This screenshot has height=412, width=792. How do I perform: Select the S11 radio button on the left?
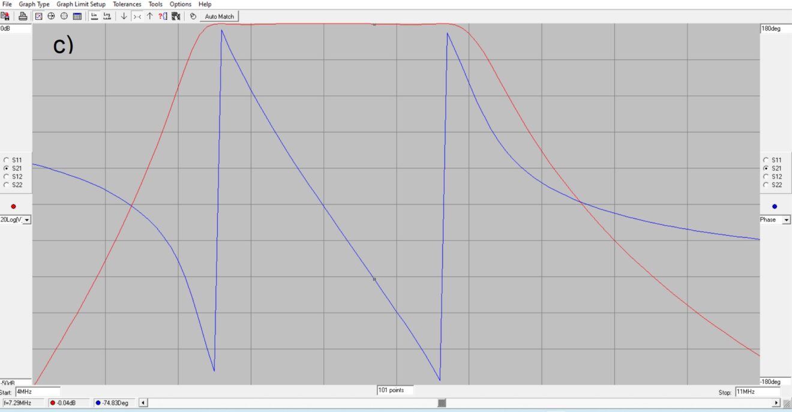[x=6, y=161]
